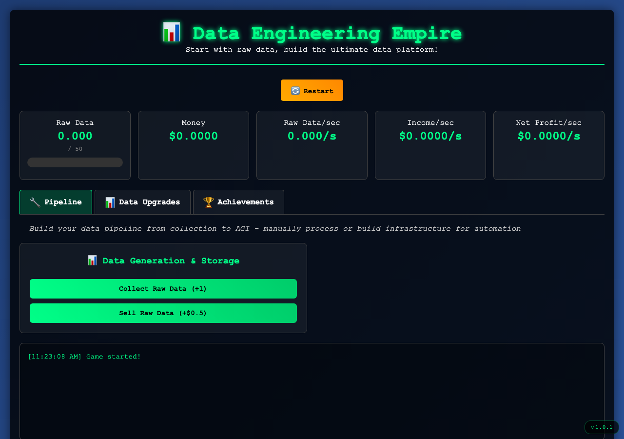Click the Net Profit/sec stat card

tap(548, 145)
